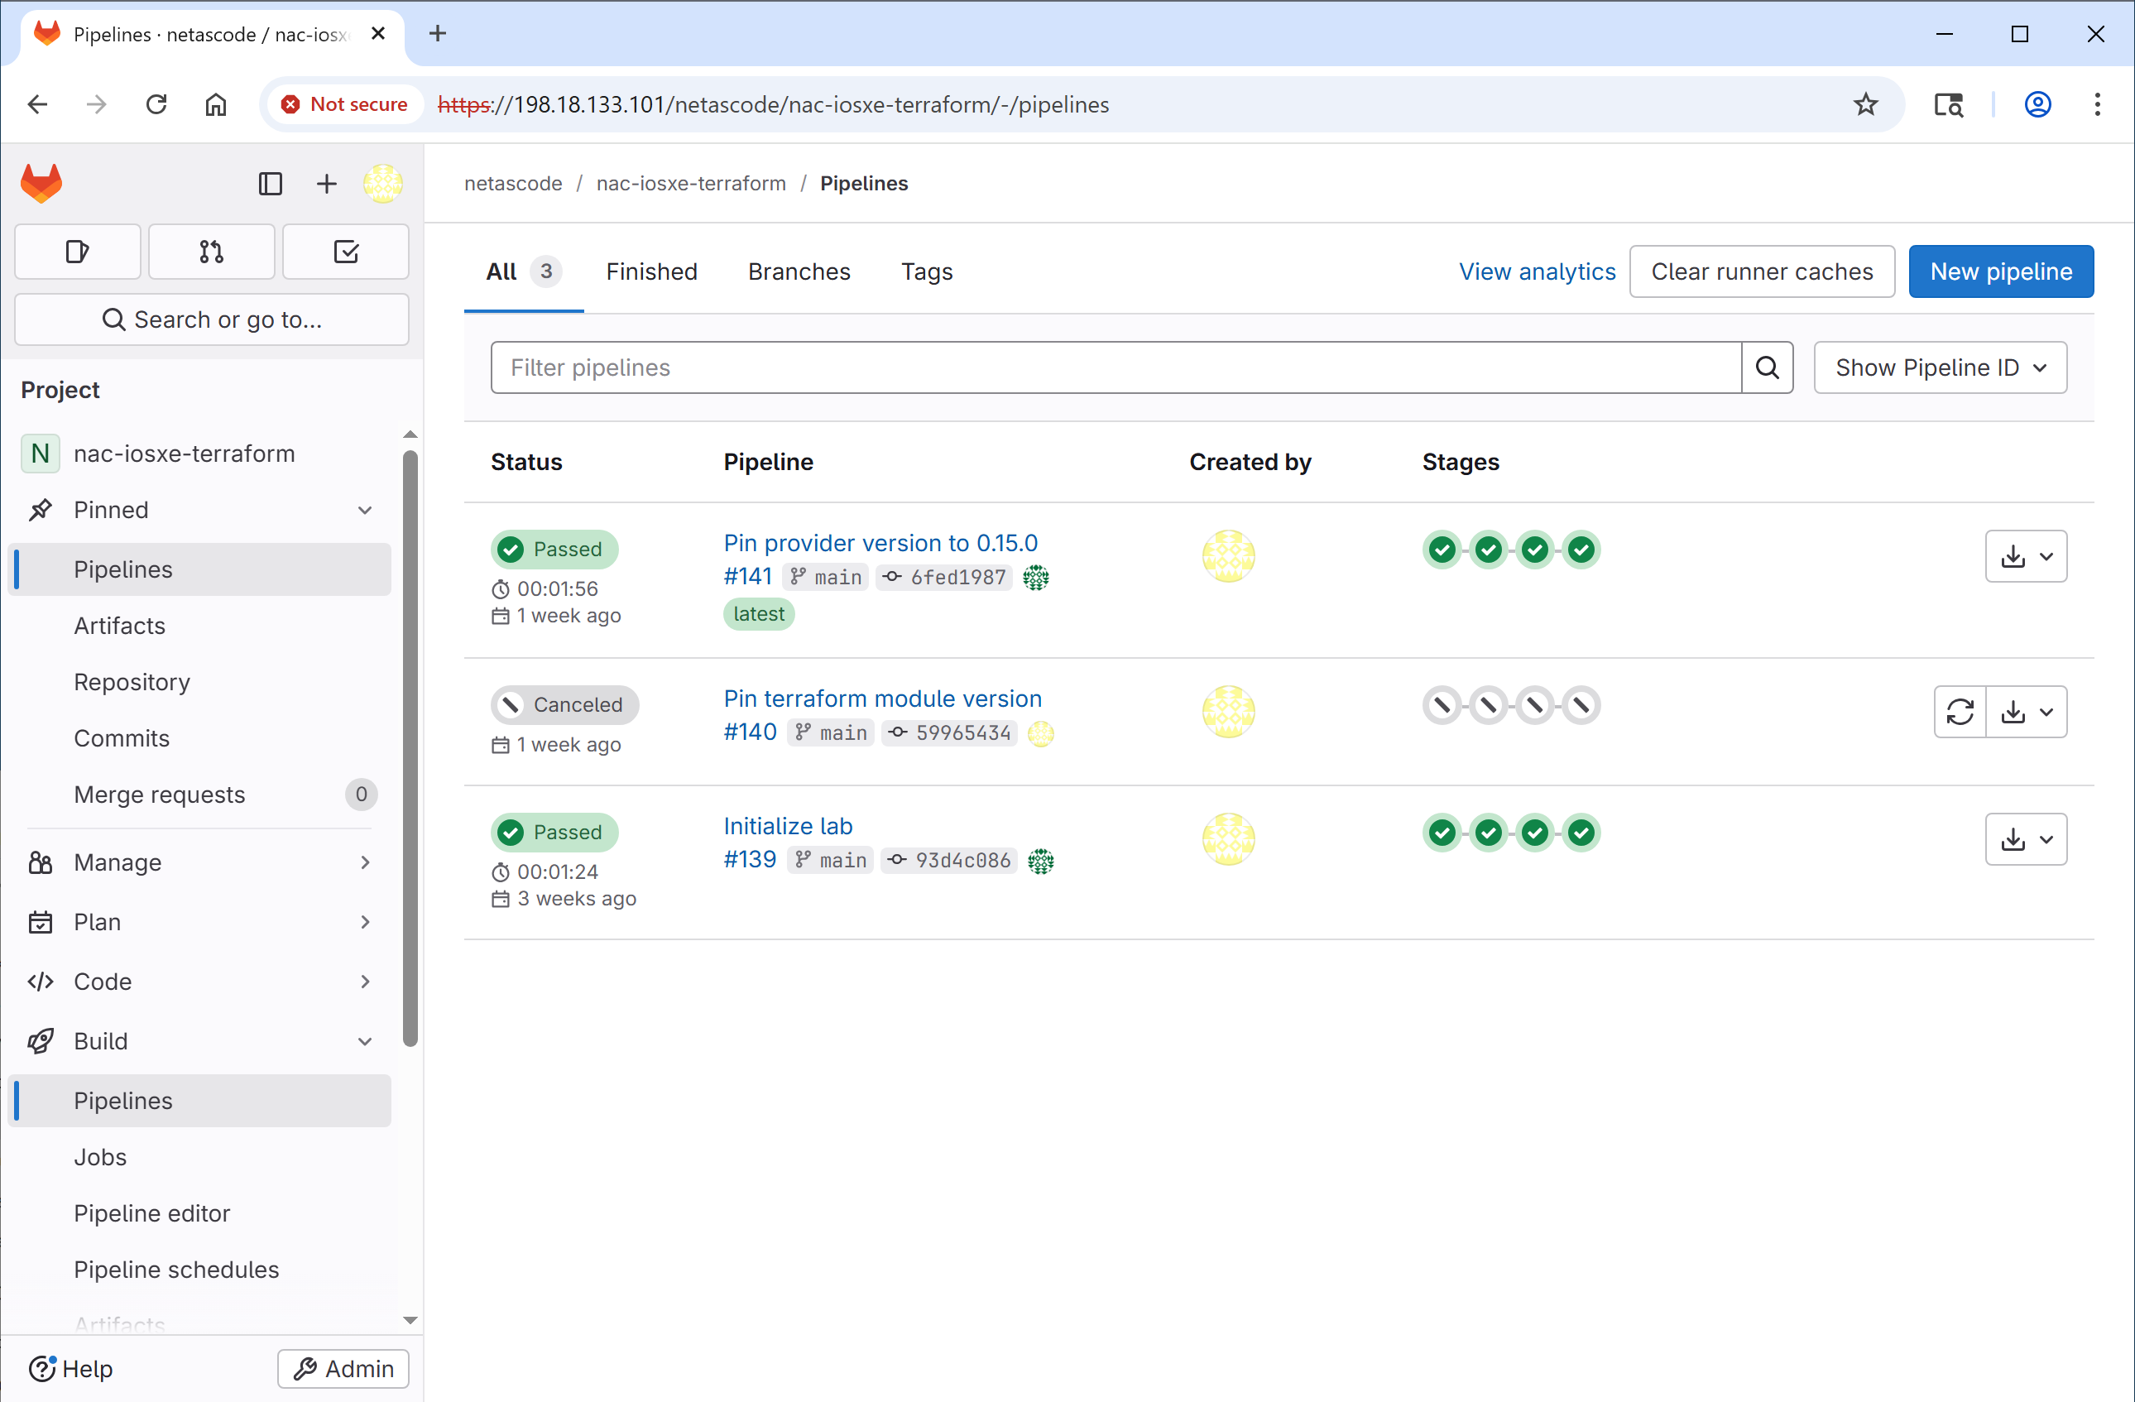Retry canceled pipeline #140
Viewport: 2135px width, 1402px height.
coord(1960,711)
